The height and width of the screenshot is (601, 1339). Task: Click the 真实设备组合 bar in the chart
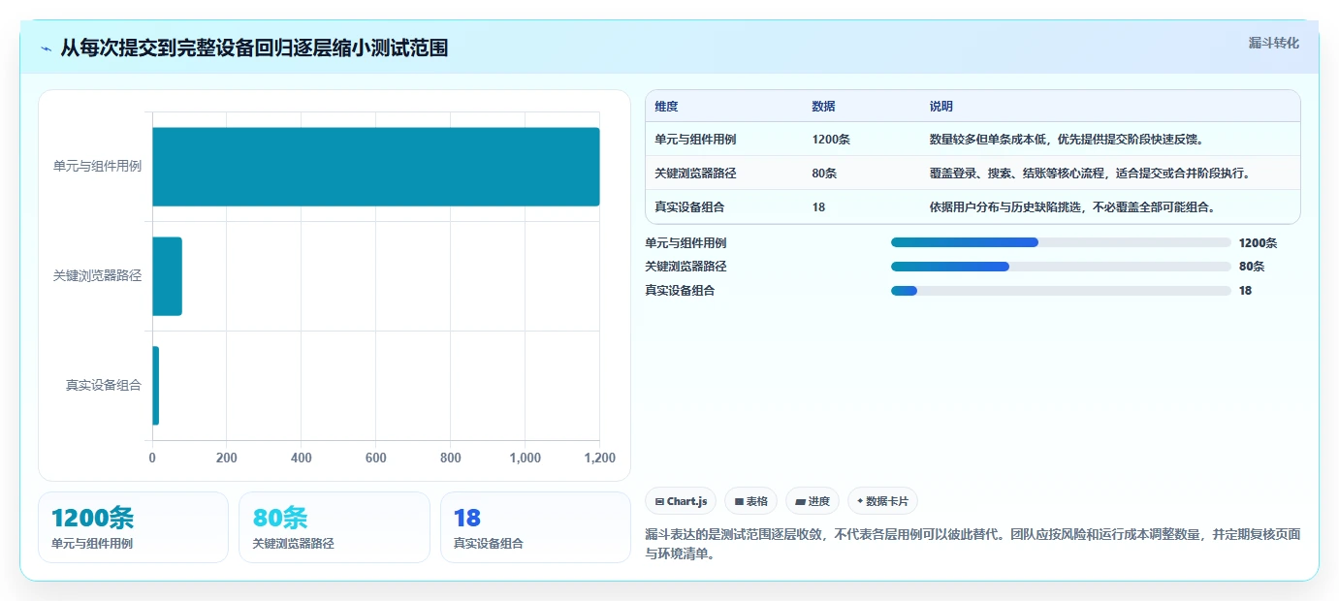[155, 386]
